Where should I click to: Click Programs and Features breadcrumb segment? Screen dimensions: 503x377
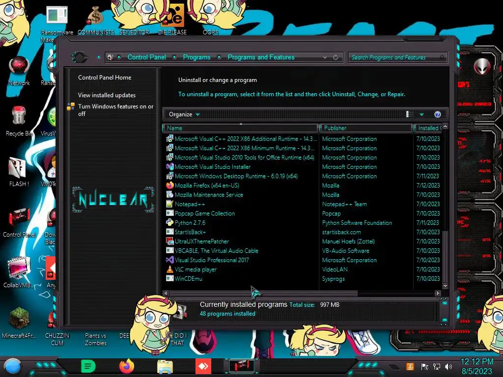point(261,57)
